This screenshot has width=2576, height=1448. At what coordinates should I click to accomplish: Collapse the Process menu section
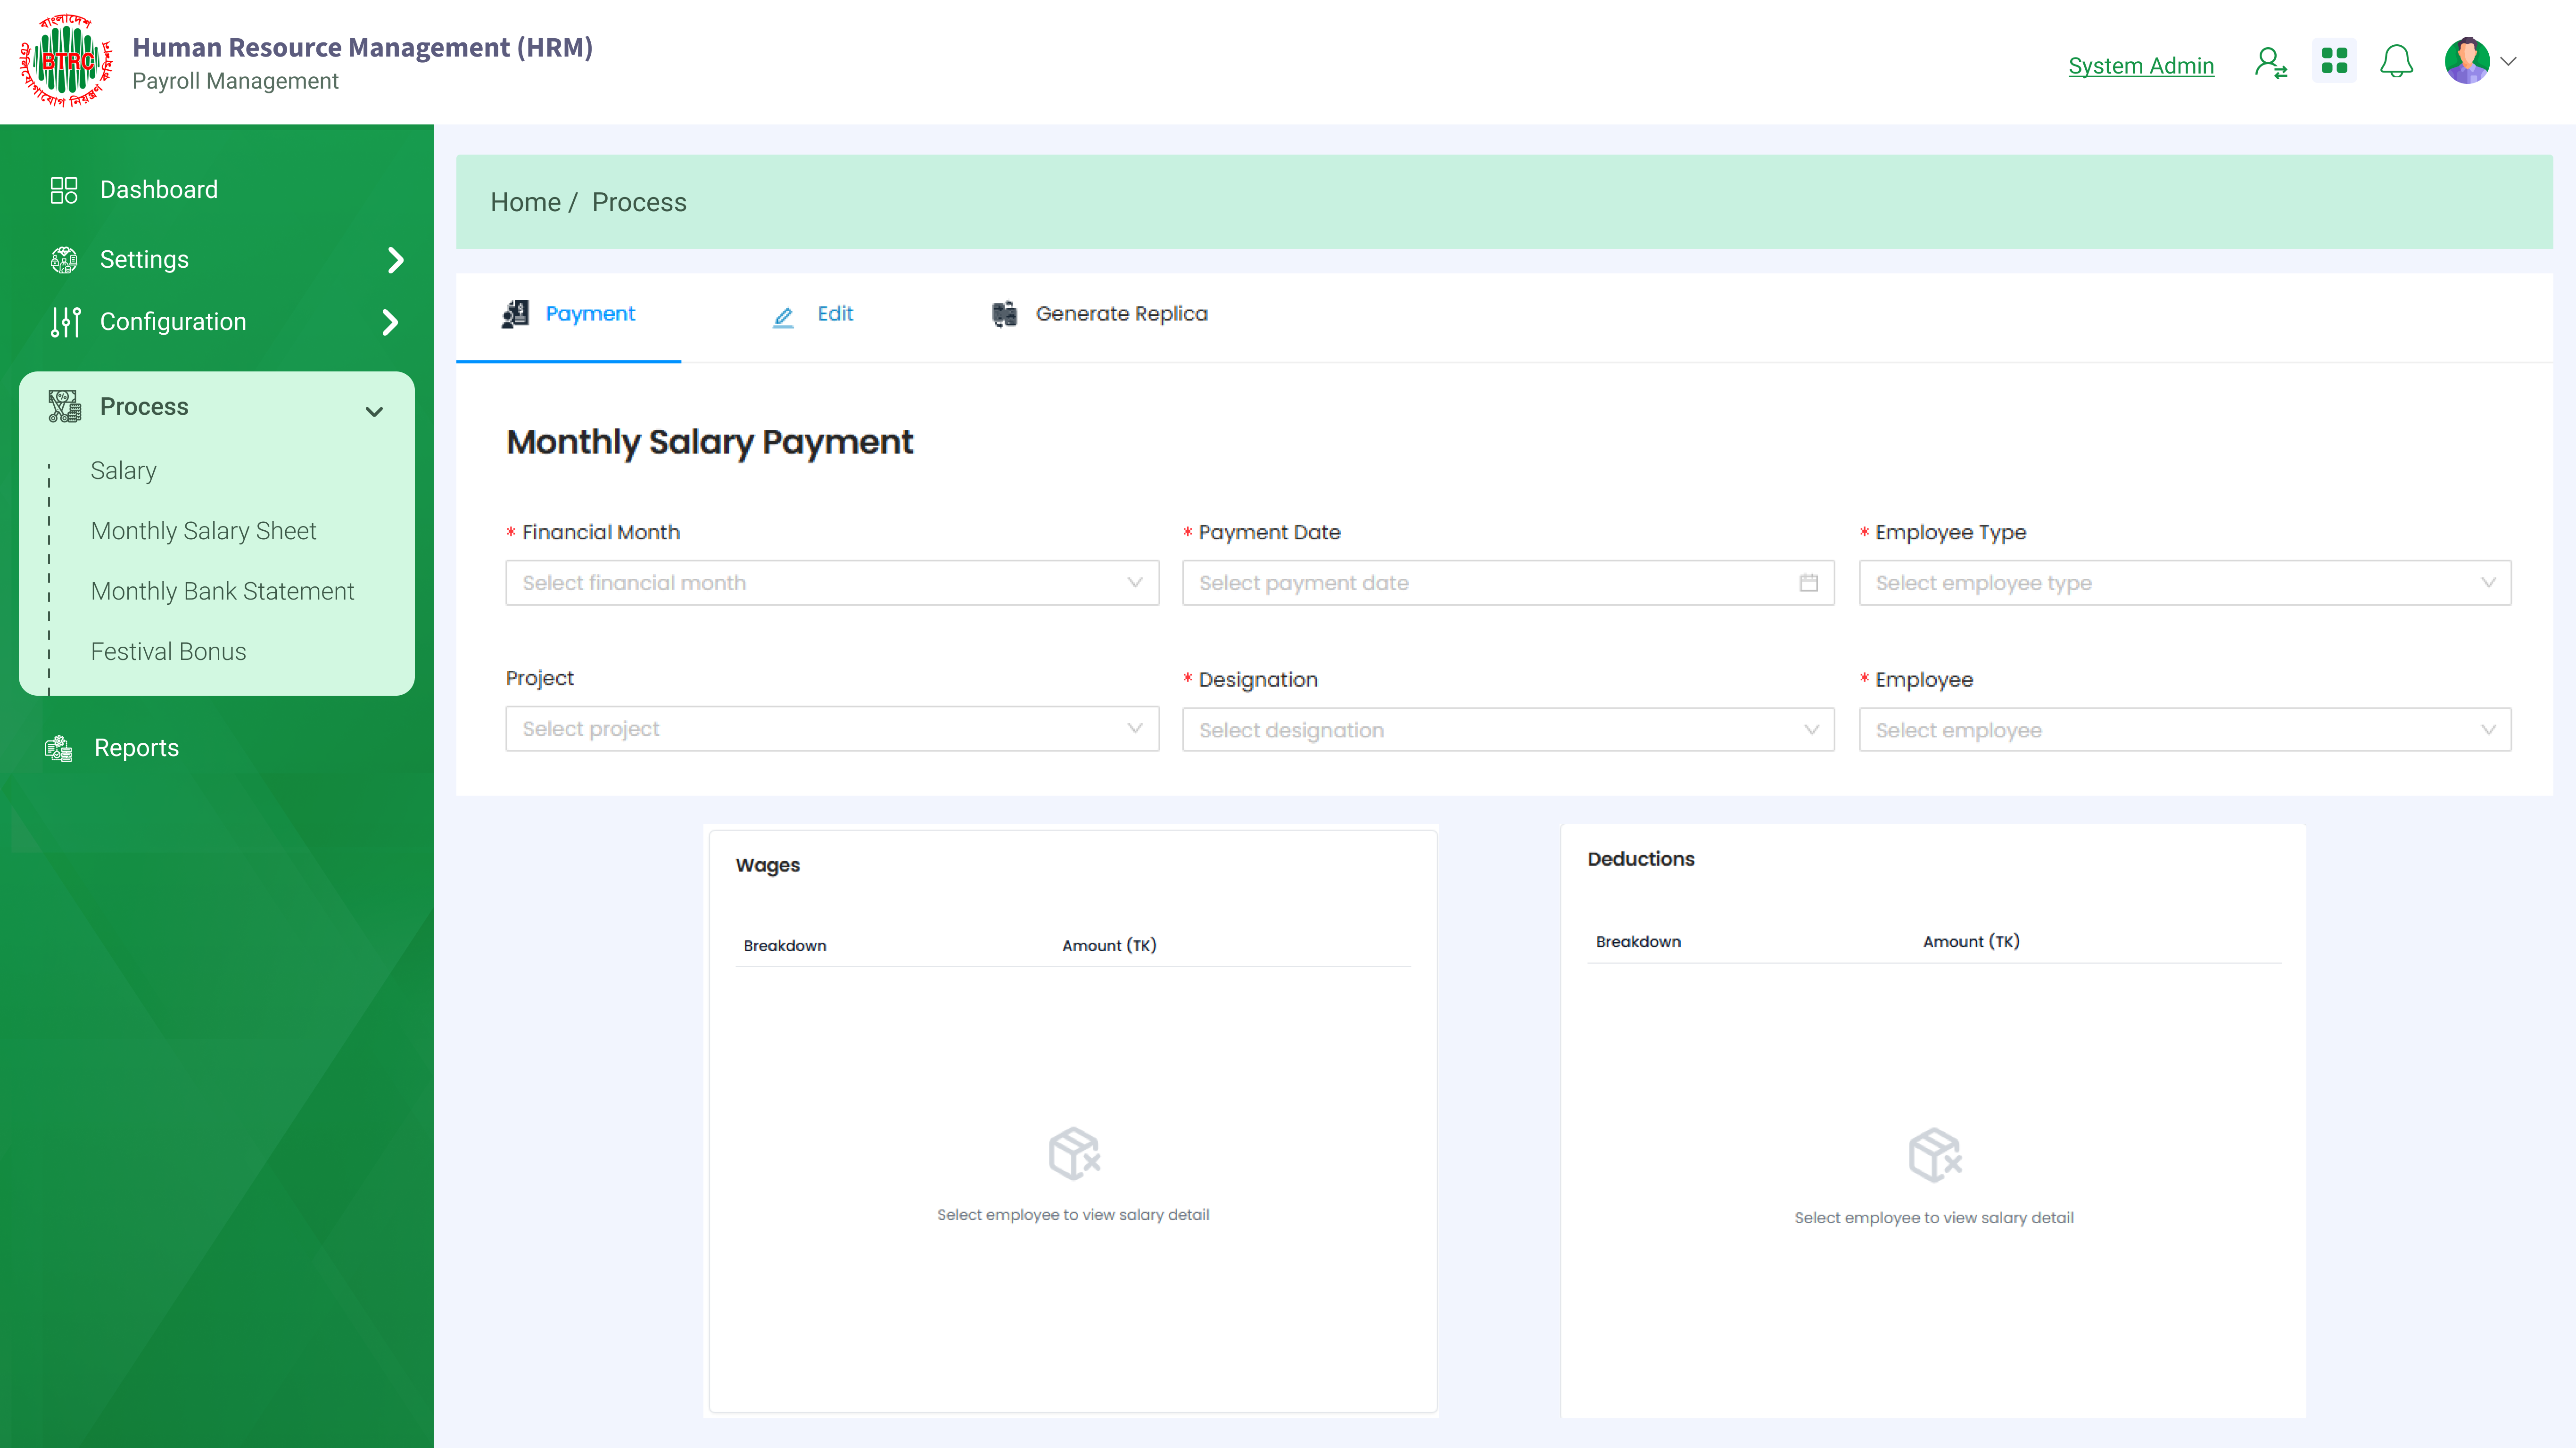[x=374, y=411]
